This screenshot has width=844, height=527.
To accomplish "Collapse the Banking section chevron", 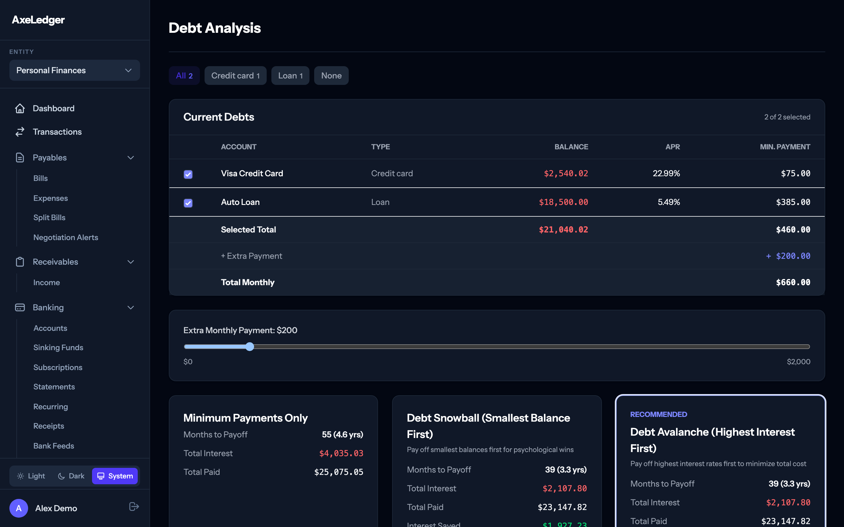I will (x=131, y=307).
